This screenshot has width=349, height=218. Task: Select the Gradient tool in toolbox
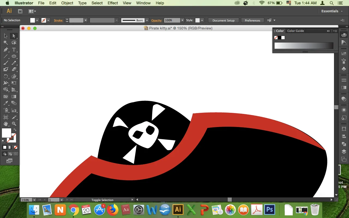click(14, 96)
